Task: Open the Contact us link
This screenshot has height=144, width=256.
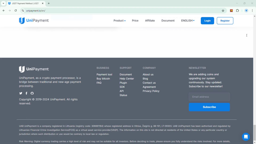Action: coord(149,83)
